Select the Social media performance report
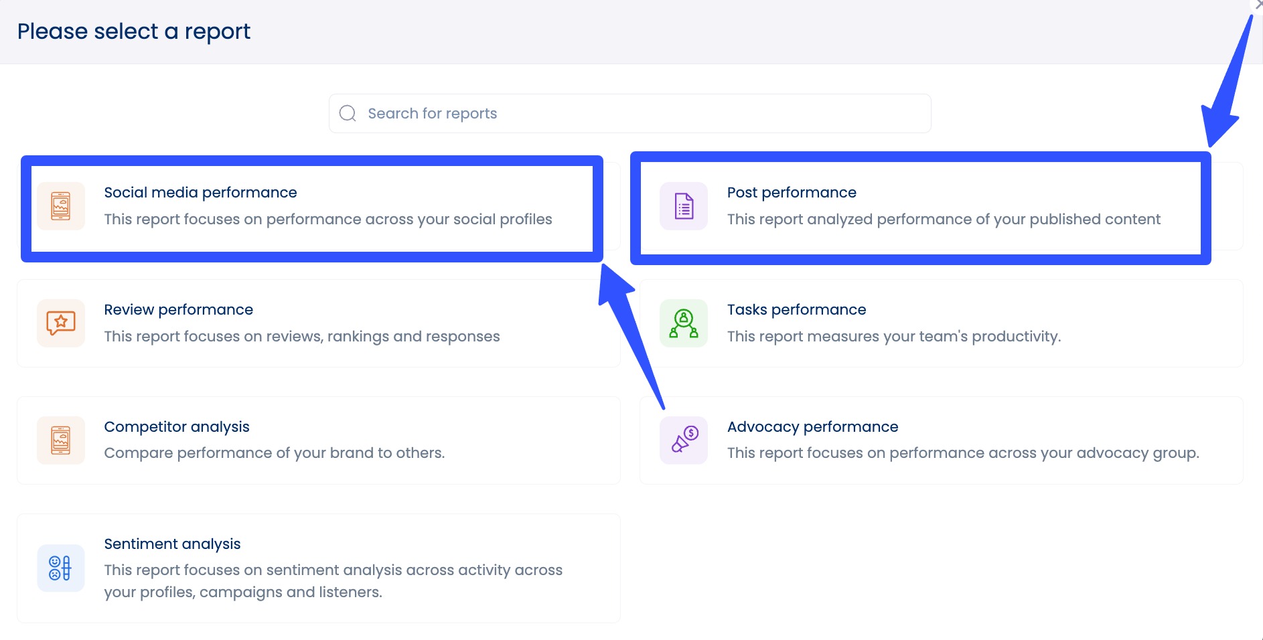 click(x=311, y=206)
